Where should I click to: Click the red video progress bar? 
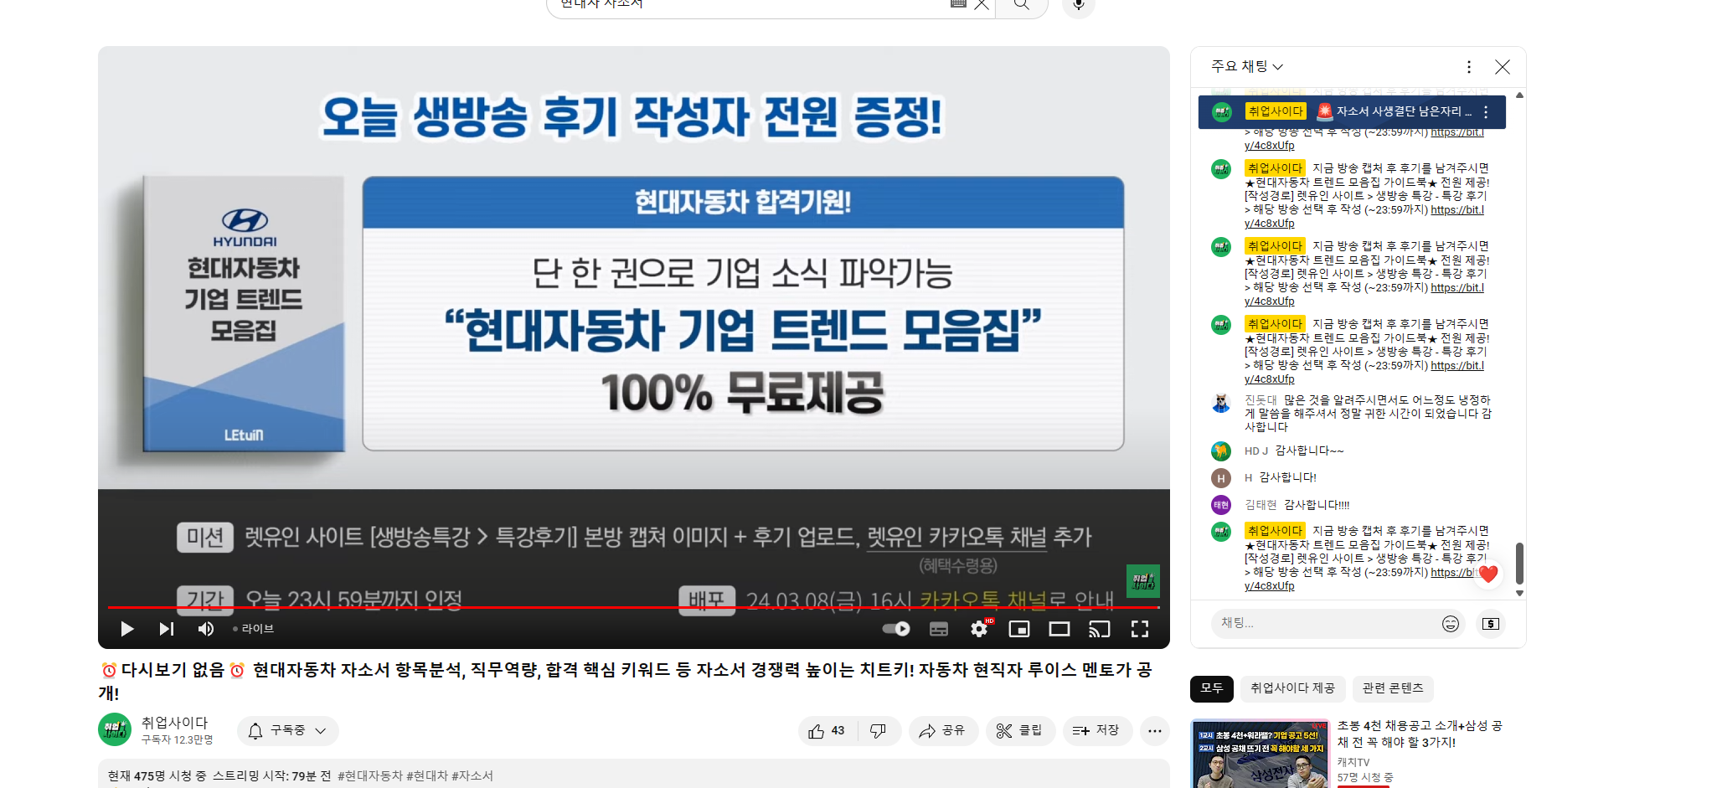click(633, 607)
